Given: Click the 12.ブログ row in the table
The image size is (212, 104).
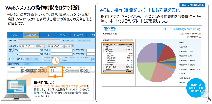Looking at the screenshot, I should pyautogui.click(x=118, y=56).
